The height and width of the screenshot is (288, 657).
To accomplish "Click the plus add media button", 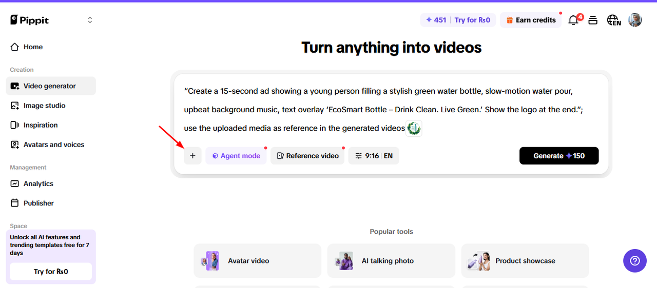I will [192, 156].
